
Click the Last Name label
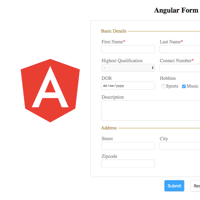171,42
